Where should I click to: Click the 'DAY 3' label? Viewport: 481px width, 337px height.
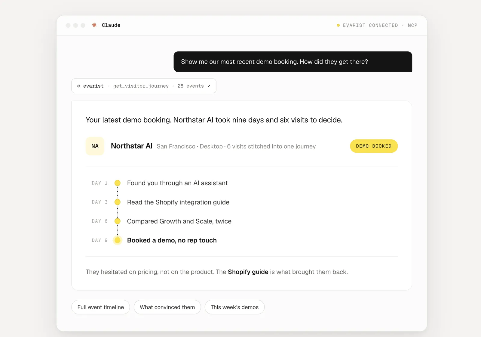100,202
